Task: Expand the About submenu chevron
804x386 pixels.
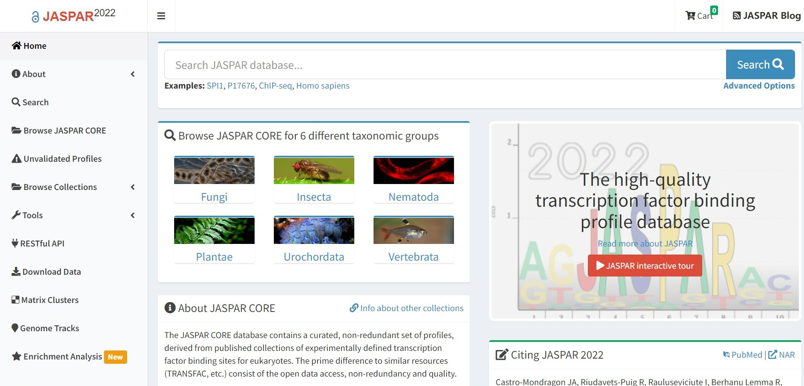Action: pos(133,74)
